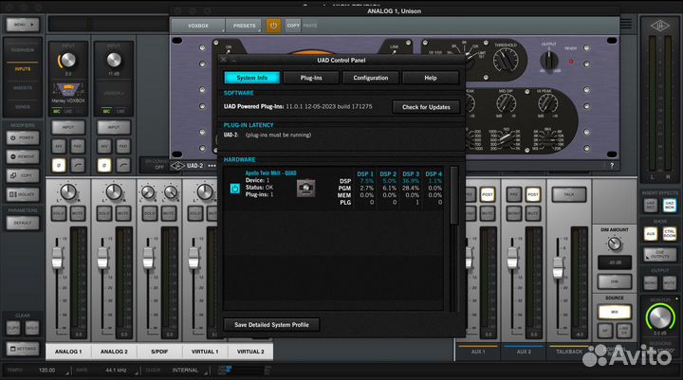Select the System Info tab
Image resolution: width=683 pixels, height=380 pixels.
(x=252, y=78)
